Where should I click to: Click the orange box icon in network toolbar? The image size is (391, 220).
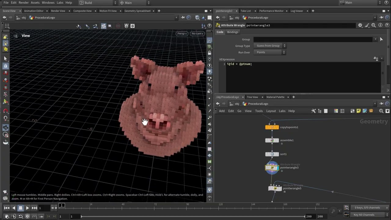pyautogui.click(x=371, y=111)
